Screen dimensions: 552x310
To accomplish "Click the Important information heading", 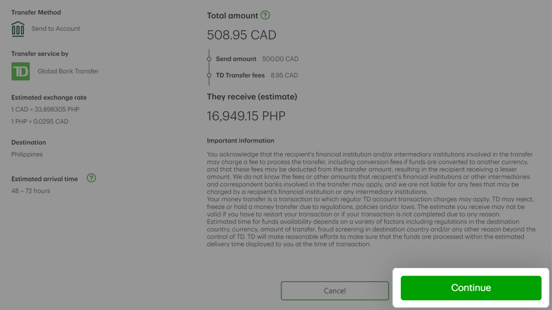I will click(241, 141).
